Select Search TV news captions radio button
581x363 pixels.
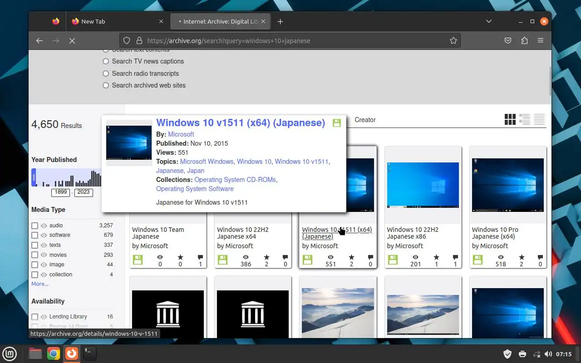point(106,61)
